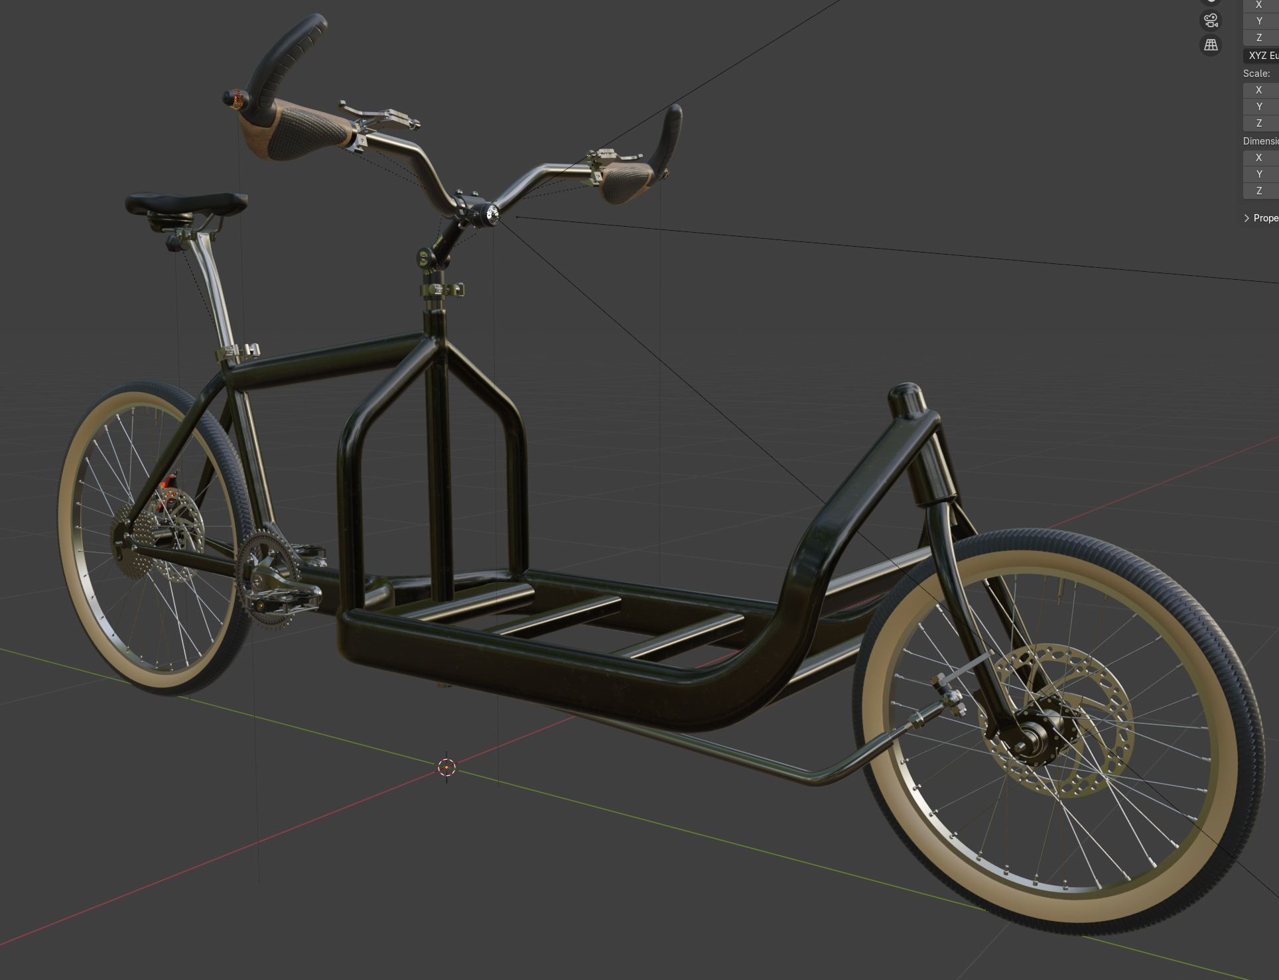Click the pan view hand icon

coord(1211,1)
